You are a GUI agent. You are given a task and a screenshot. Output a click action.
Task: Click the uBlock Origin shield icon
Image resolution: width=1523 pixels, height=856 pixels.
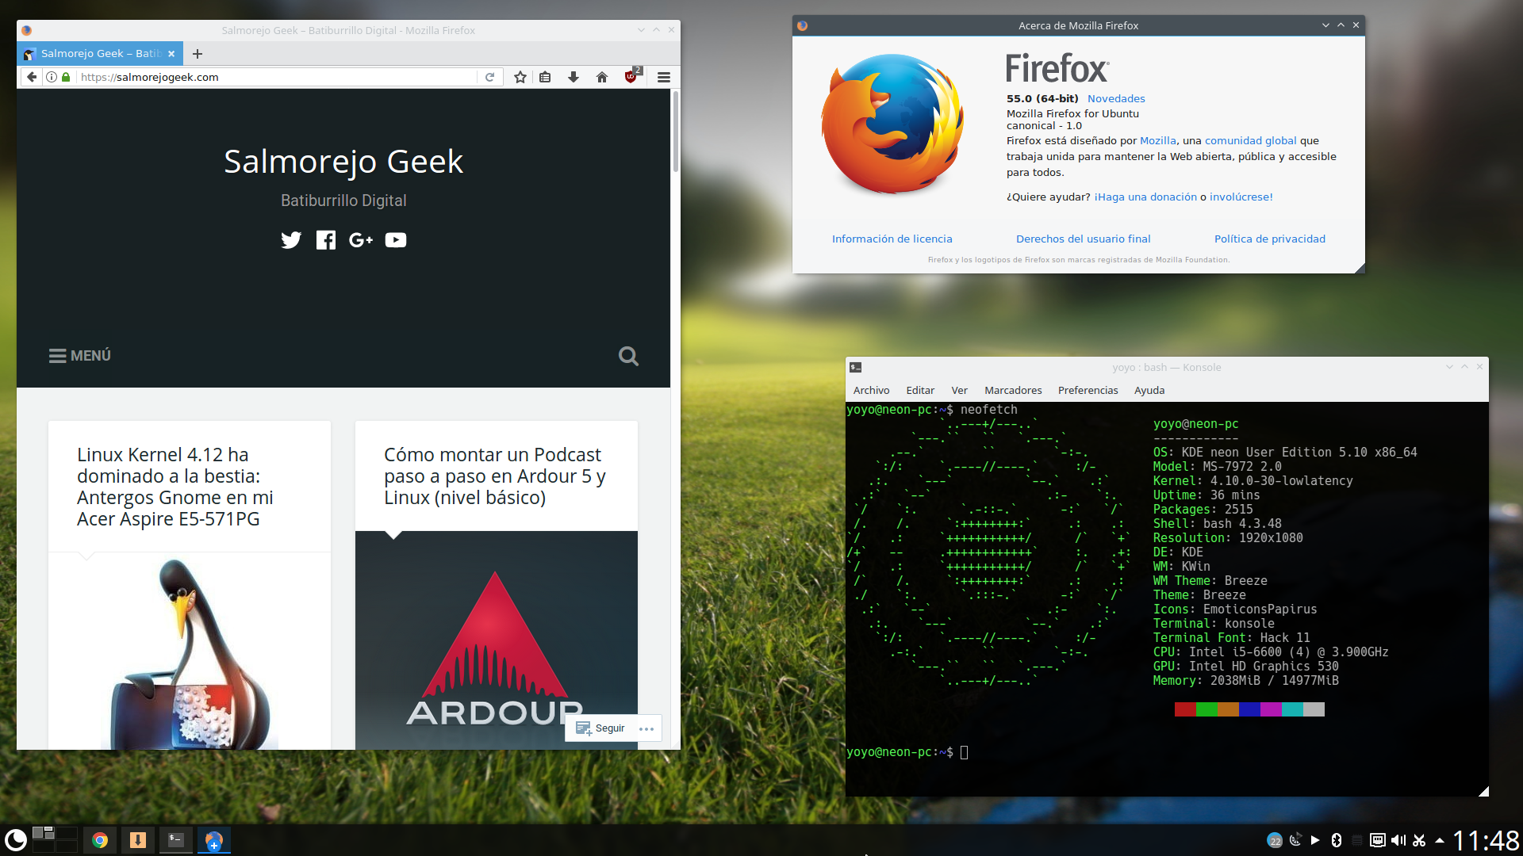coord(631,77)
